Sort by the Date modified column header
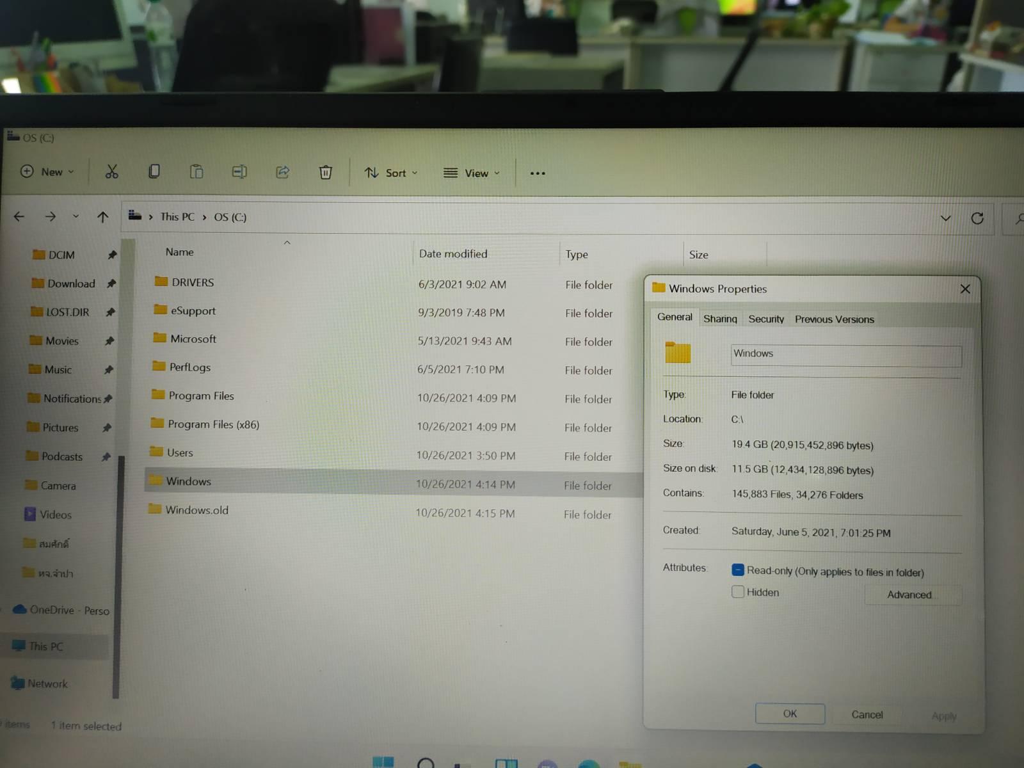Viewport: 1024px width, 768px height. (x=453, y=253)
